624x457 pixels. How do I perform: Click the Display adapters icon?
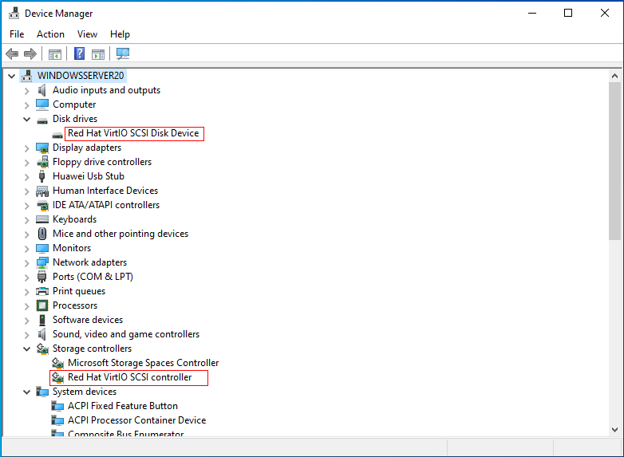[x=42, y=148]
